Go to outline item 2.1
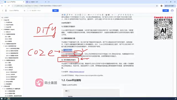Screen dimensions: 177x100 7,32
